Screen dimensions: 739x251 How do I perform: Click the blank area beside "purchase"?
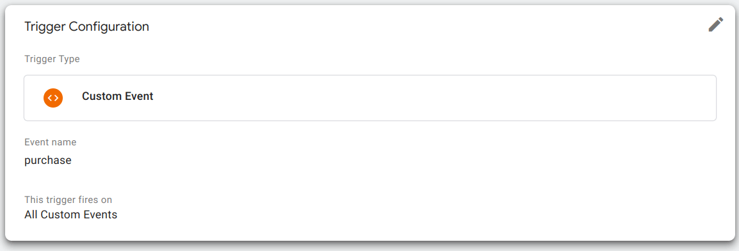click(x=377, y=161)
